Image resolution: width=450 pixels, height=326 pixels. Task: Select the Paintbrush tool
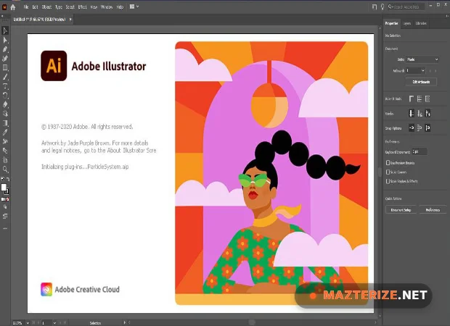[5, 77]
